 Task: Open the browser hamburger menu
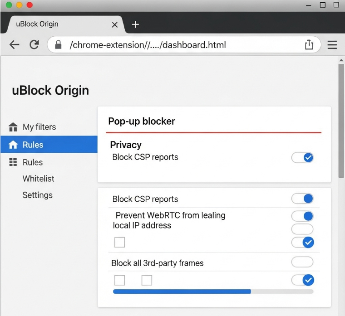[x=332, y=44]
